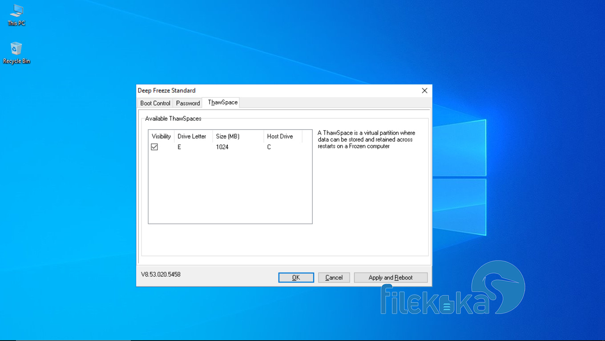Click the ThawSpace description text
Image resolution: width=605 pixels, height=341 pixels.
[367, 139]
